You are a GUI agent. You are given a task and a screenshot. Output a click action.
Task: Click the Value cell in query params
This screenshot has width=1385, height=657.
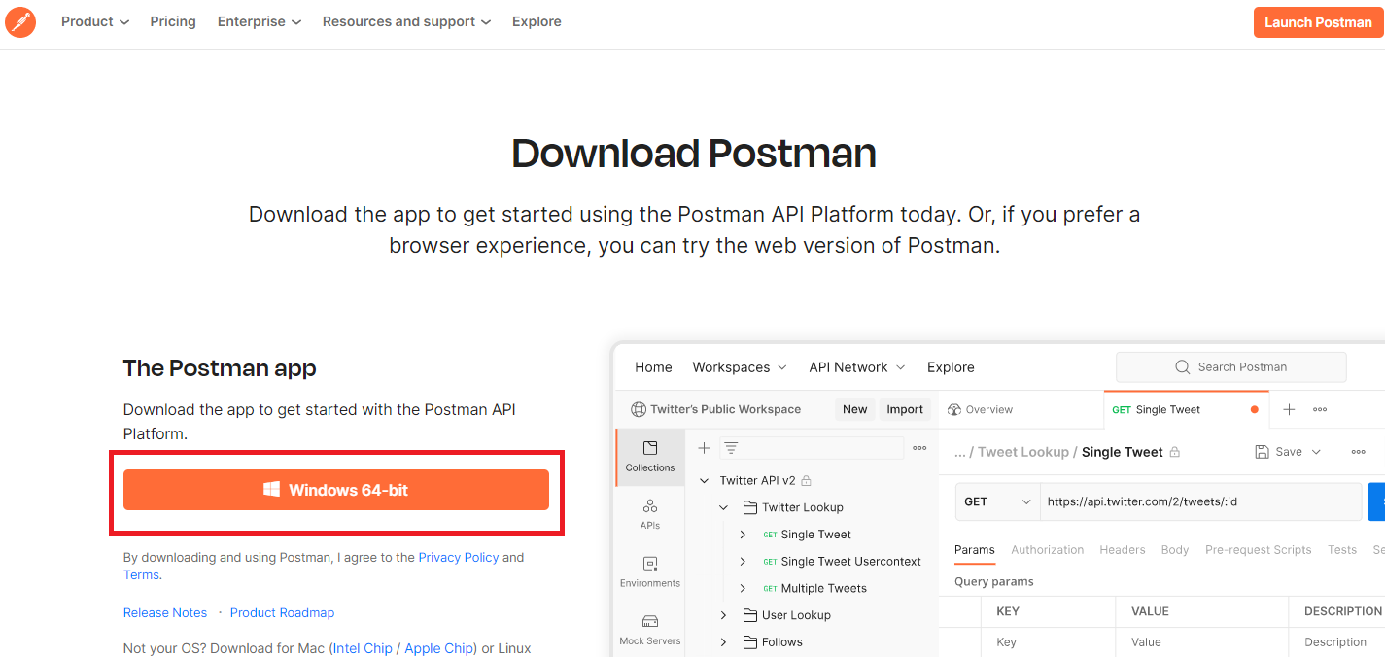click(x=1202, y=642)
